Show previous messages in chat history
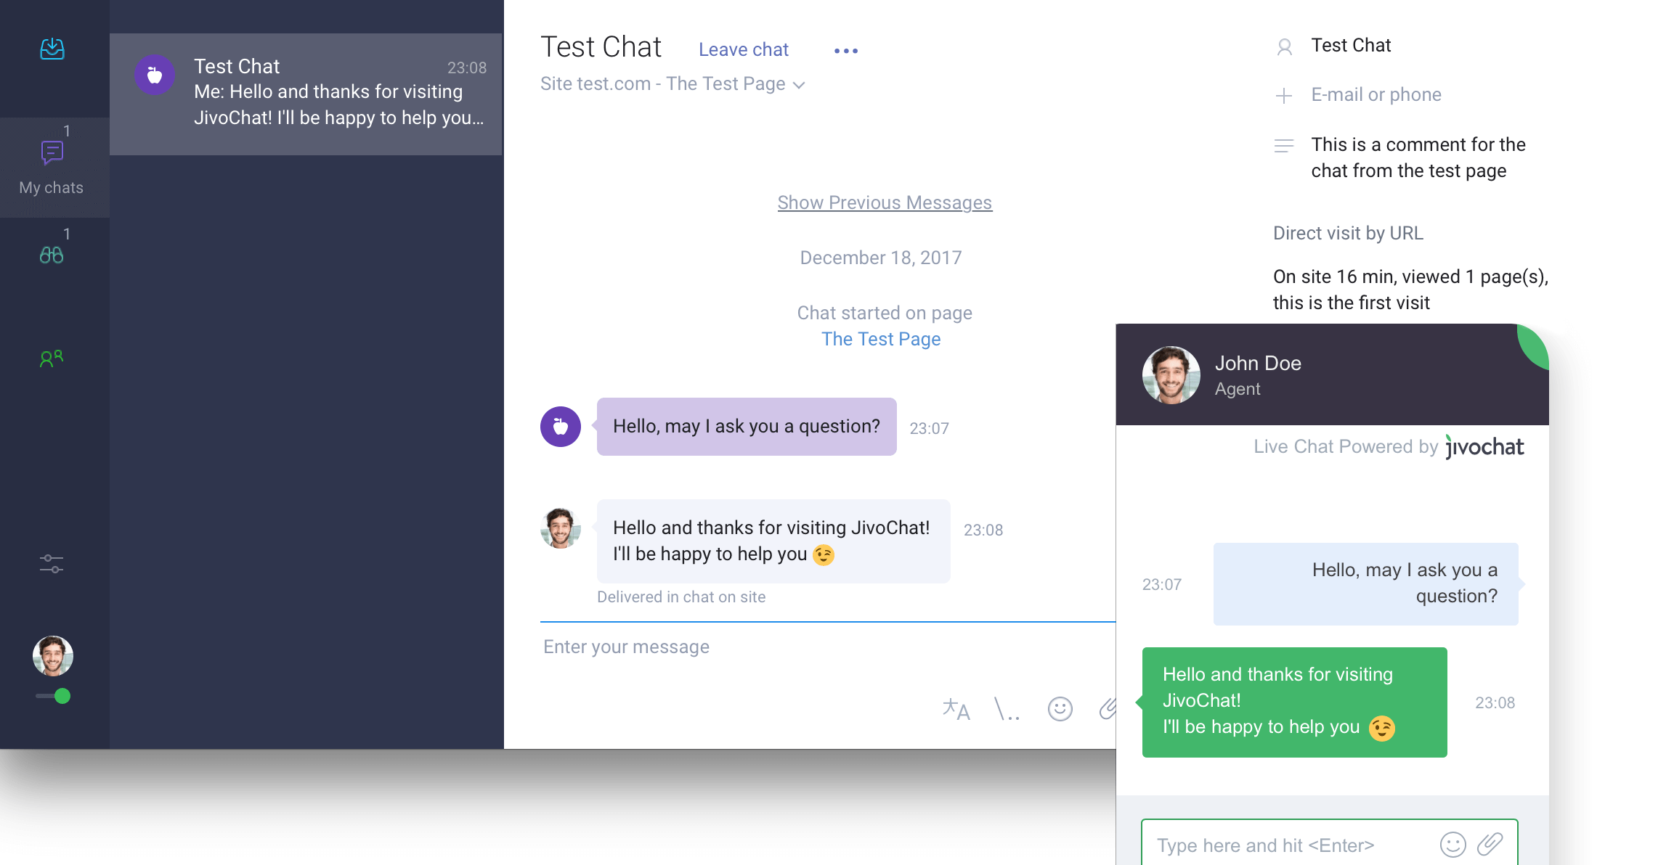 pyautogui.click(x=884, y=201)
